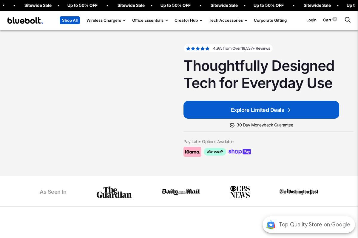Select Corporate Gifting from the navigation
Image resolution: width=358 pixels, height=238 pixels.
click(270, 20)
